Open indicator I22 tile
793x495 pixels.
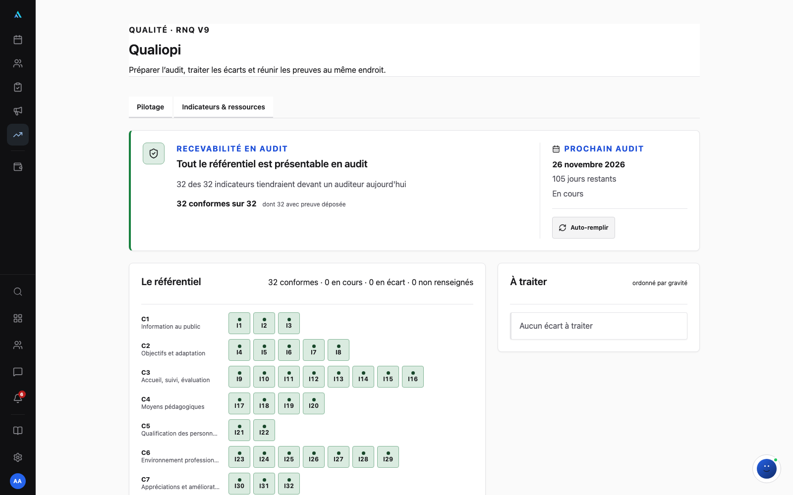[x=264, y=430]
